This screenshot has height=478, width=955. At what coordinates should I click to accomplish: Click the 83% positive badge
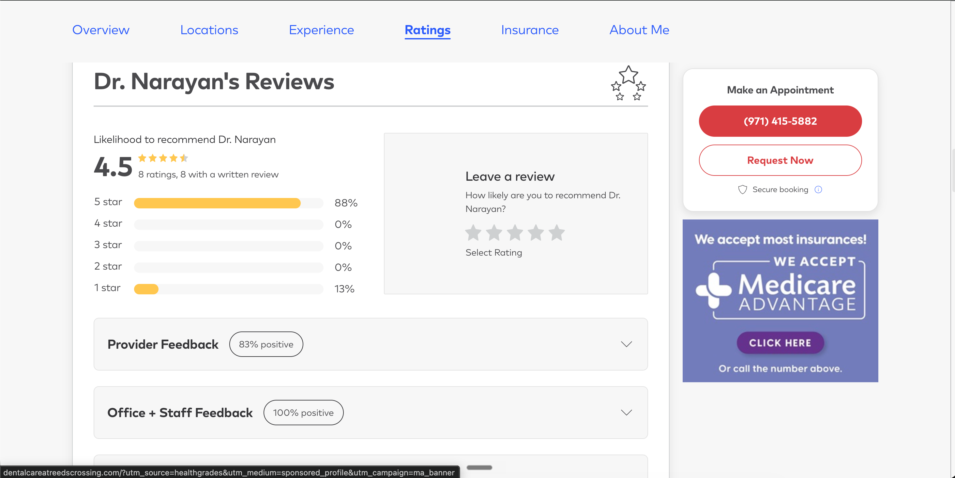(266, 344)
